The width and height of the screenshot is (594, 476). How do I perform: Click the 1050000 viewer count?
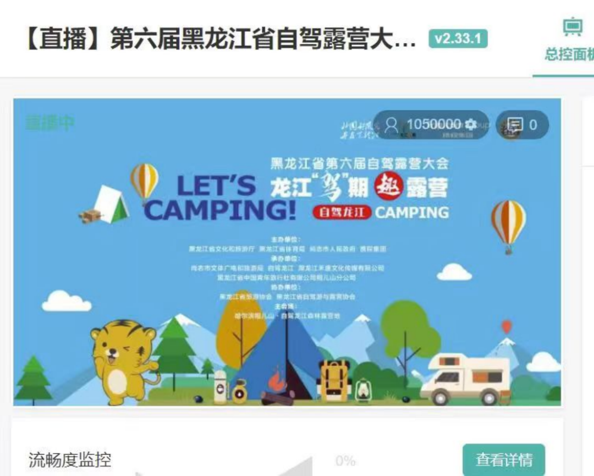433,124
